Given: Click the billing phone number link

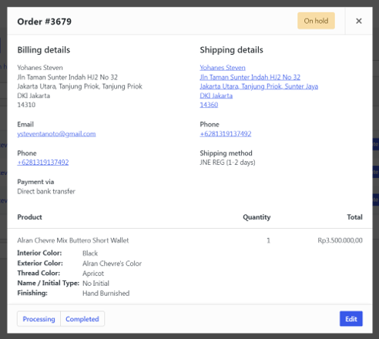Looking at the screenshot, I should click(43, 163).
